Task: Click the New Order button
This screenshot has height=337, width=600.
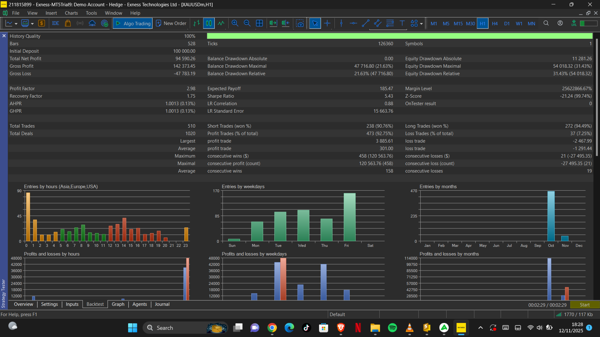Action: click(x=171, y=23)
